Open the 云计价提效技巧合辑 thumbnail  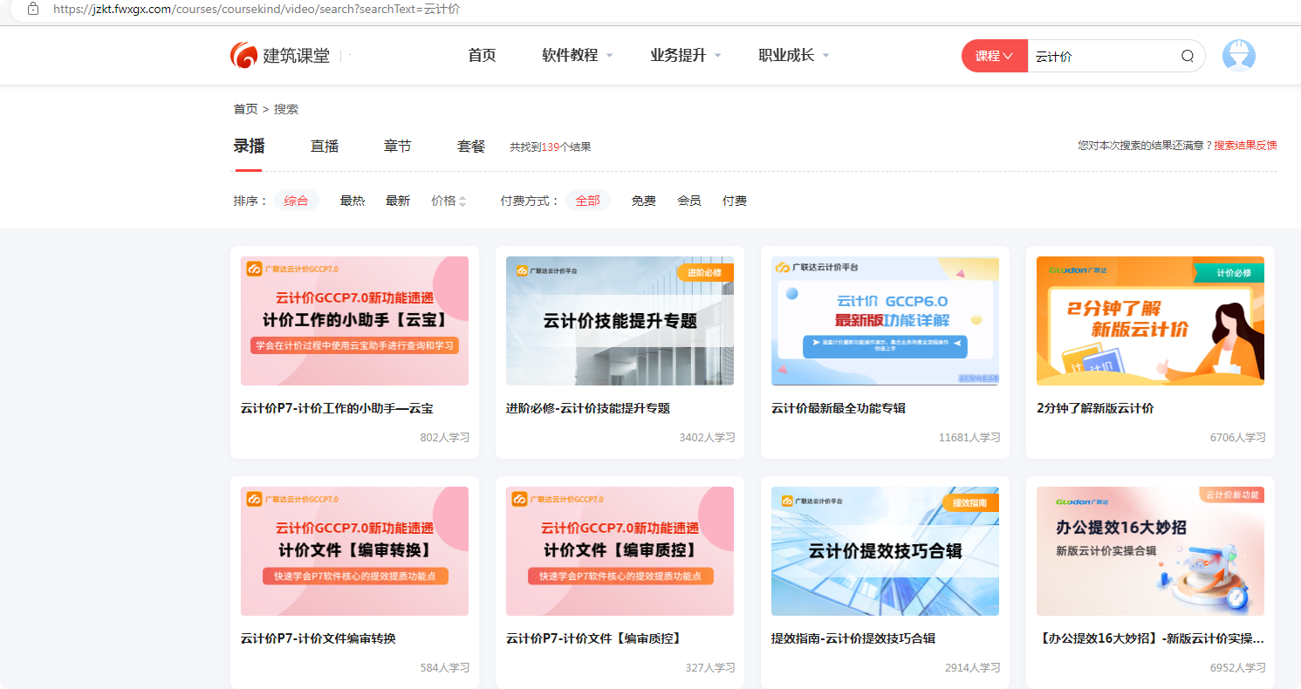[x=885, y=551]
